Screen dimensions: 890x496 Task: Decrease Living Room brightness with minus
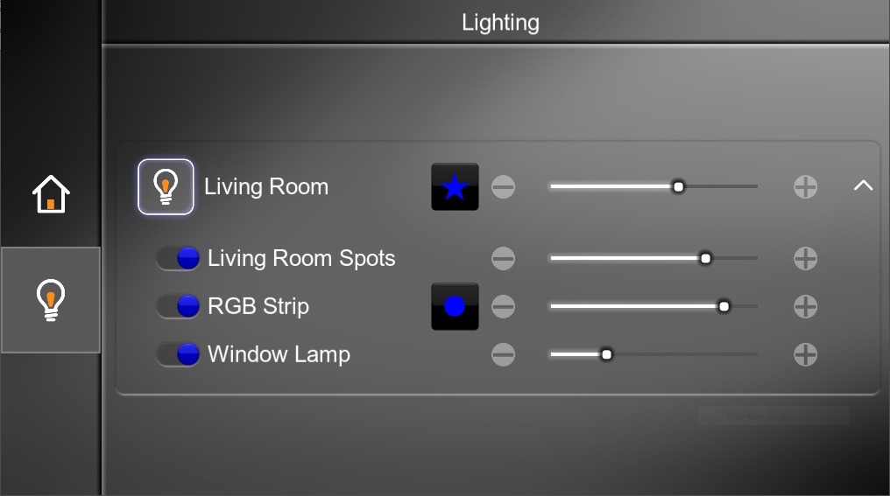click(x=503, y=186)
